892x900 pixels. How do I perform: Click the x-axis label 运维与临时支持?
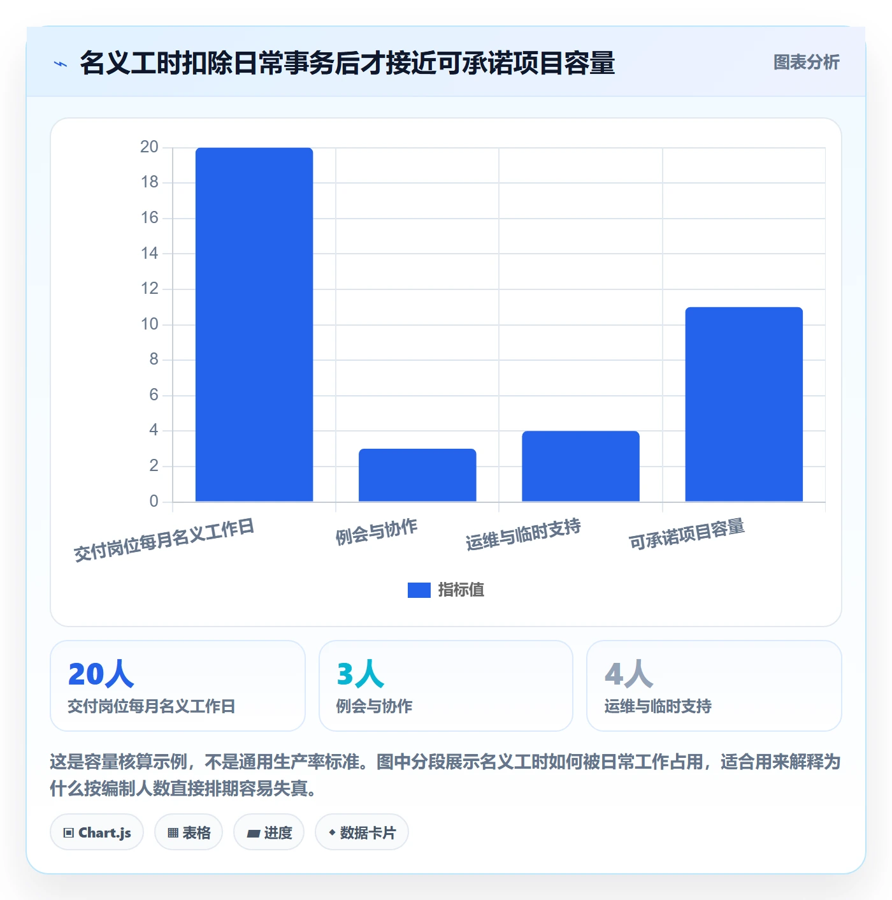pyautogui.click(x=523, y=534)
